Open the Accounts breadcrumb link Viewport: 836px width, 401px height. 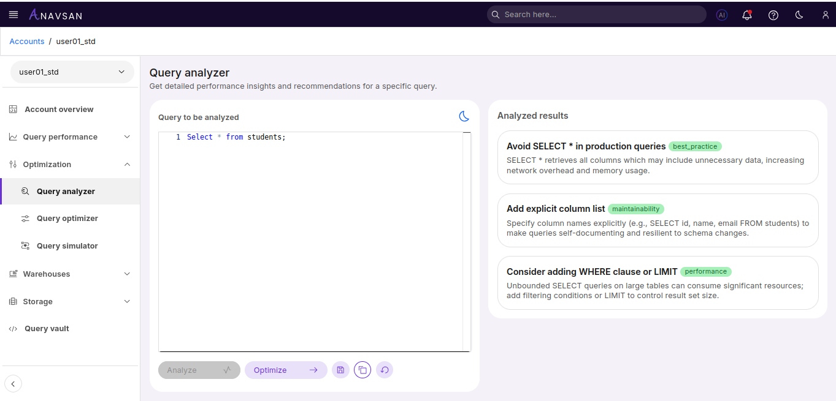(x=27, y=41)
